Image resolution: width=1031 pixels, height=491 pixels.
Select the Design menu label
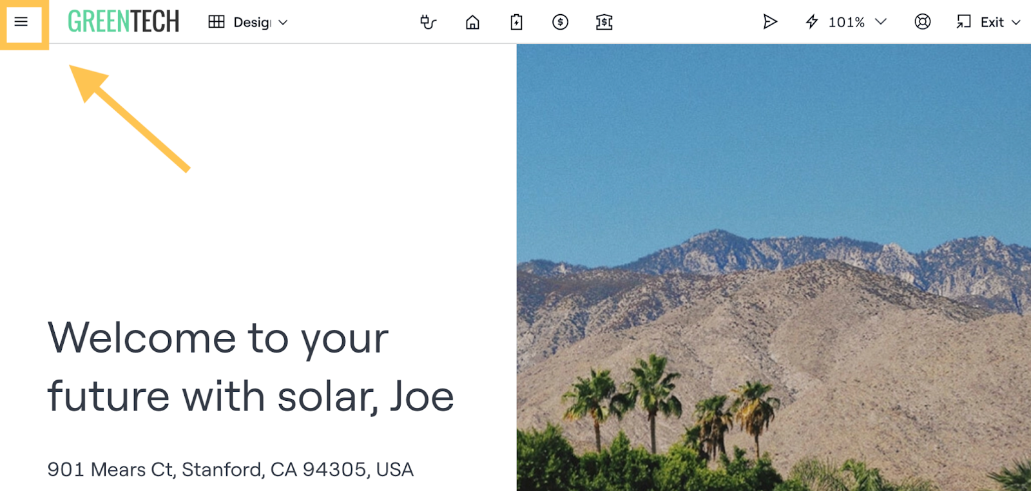pos(252,23)
